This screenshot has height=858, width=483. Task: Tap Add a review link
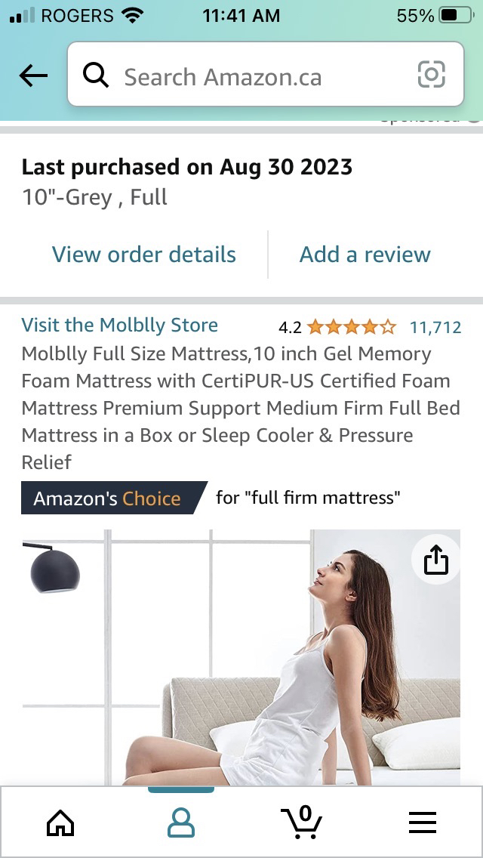coord(365,255)
